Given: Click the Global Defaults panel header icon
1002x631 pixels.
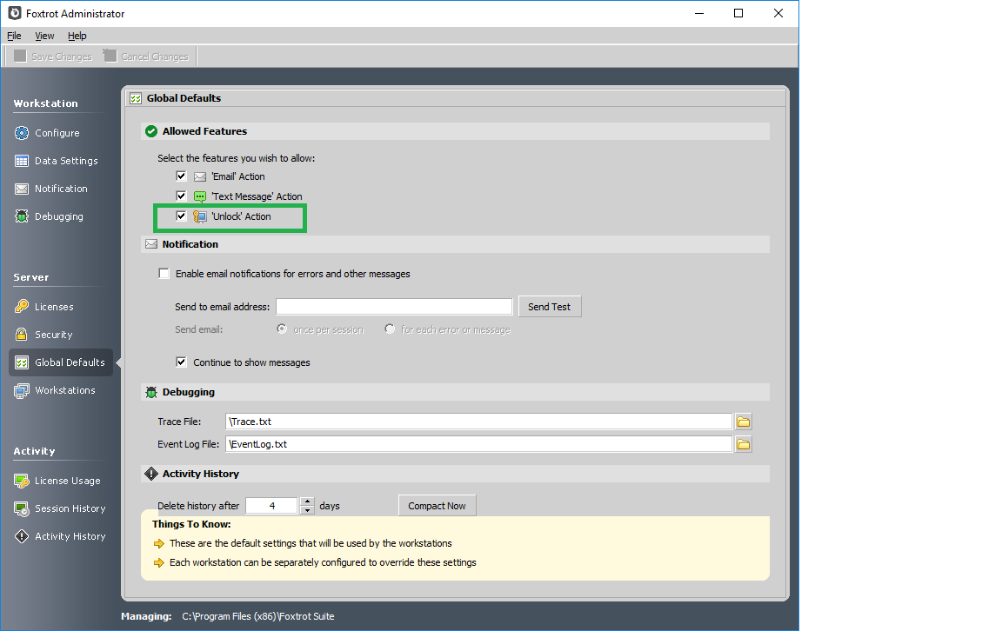Looking at the screenshot, I should 136,98.
